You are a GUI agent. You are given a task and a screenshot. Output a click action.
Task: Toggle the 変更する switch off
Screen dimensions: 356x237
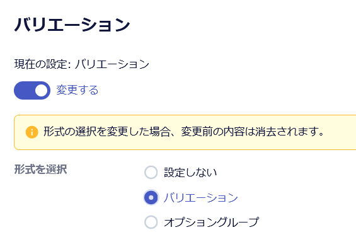pyautogui.click(x=32, y=90)
